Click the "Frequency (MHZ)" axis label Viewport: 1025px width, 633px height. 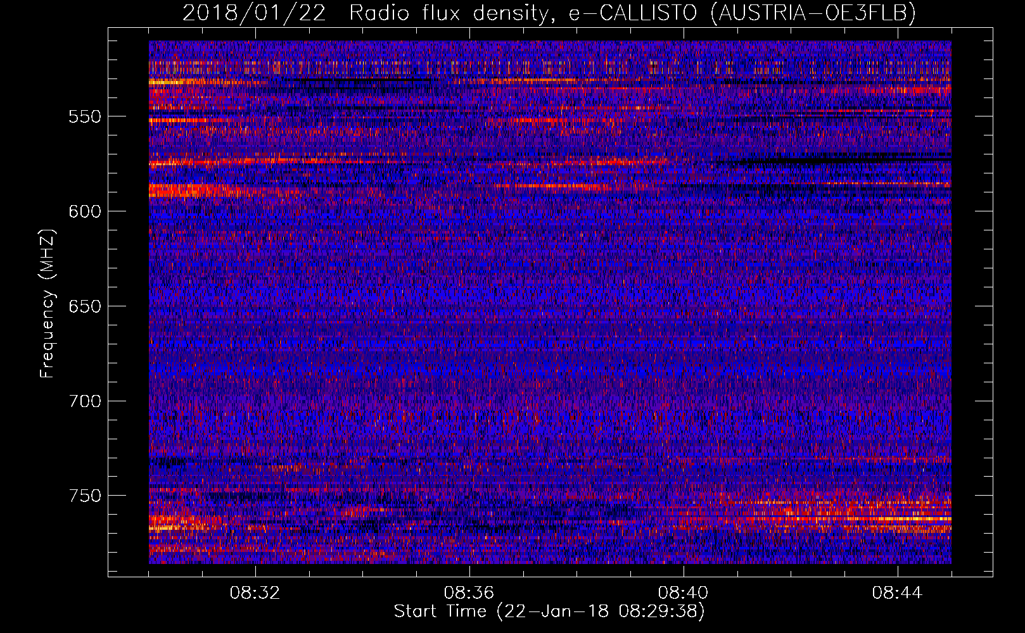[48, 304]
